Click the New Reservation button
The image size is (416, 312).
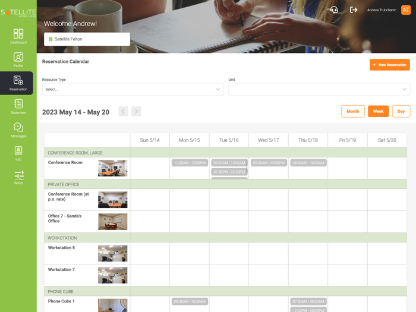(x=390, y=65)
